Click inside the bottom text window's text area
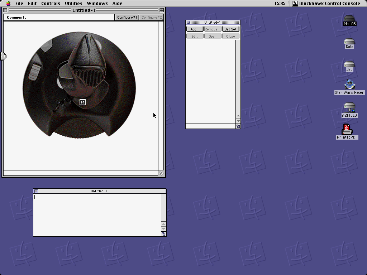 click(97, 215)
